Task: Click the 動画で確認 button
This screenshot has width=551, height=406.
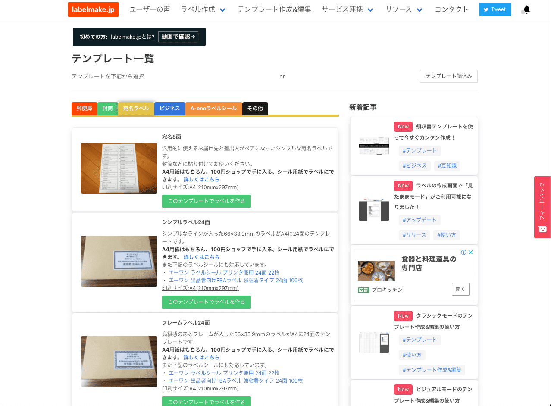Action: (x=178, y=37)
